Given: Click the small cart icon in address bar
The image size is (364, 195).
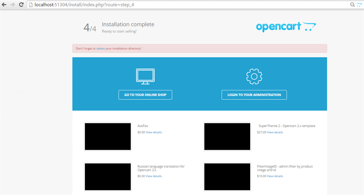Looking at the screenshot, I should [x=359, y=5].
